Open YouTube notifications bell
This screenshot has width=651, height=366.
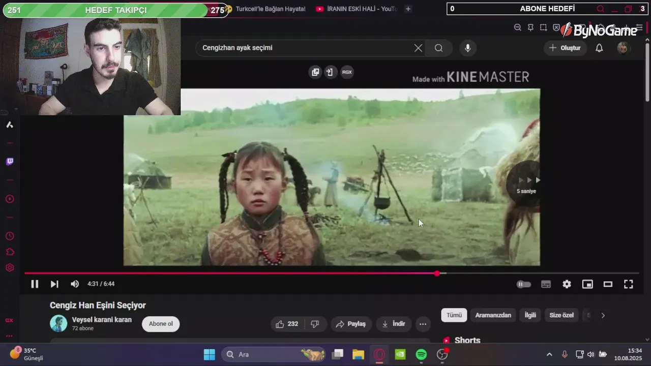(x=599, y=48)
